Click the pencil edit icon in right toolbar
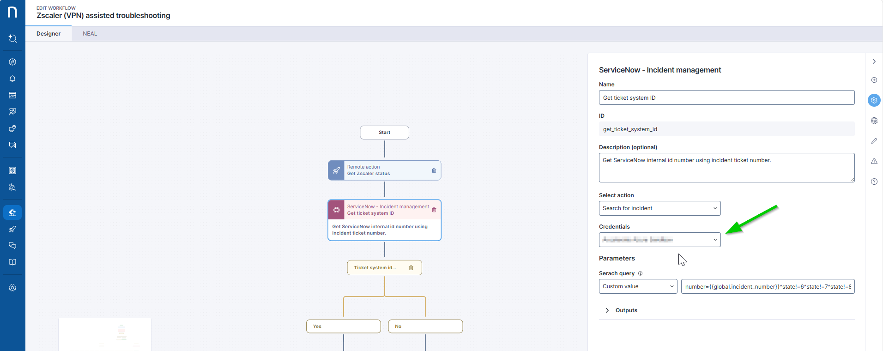 [874, 141]
